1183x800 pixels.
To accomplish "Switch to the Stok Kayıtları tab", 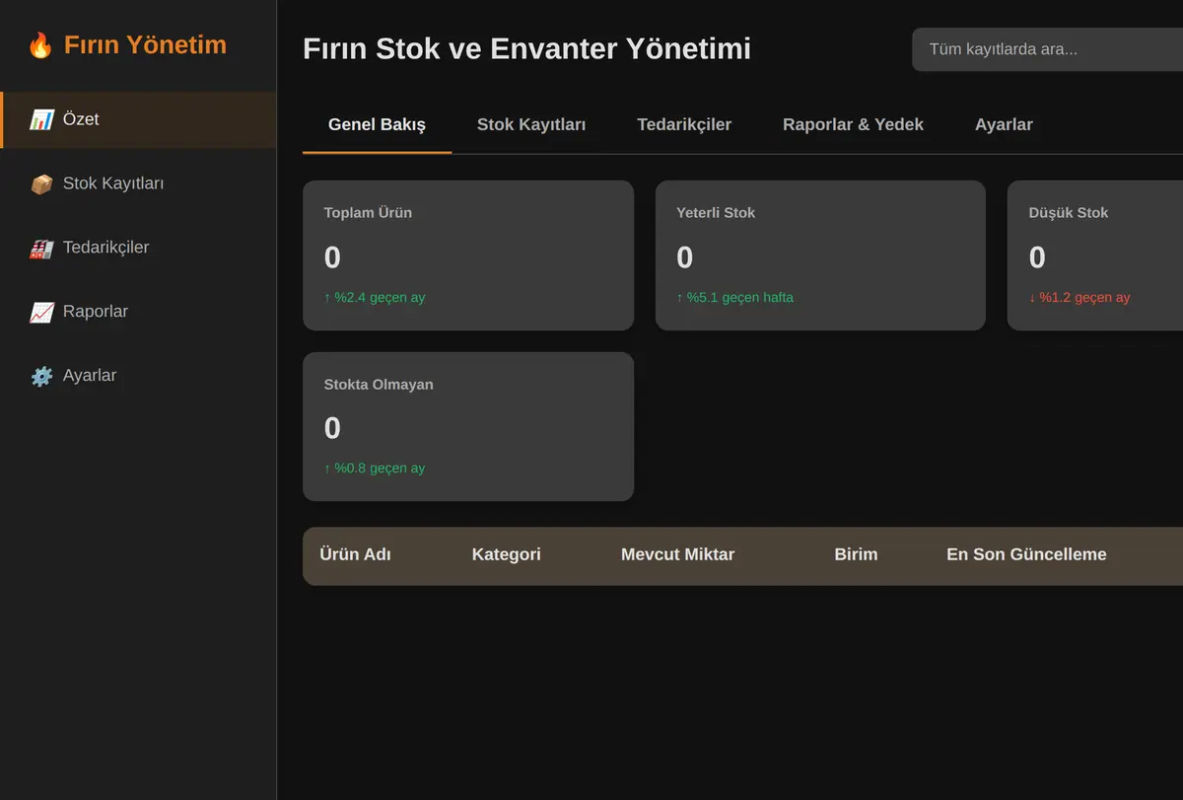I will pos(531,124).
